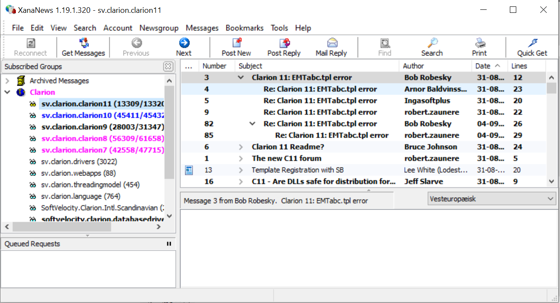
Task: Open the Bookmarks menu
Action: tap(244, 28)
